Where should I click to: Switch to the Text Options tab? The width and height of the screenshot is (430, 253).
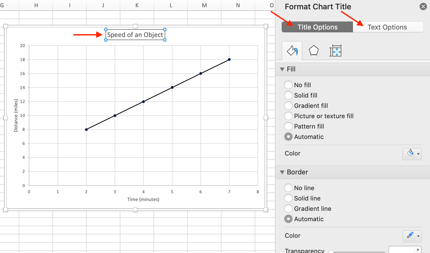tap(387, 27)
